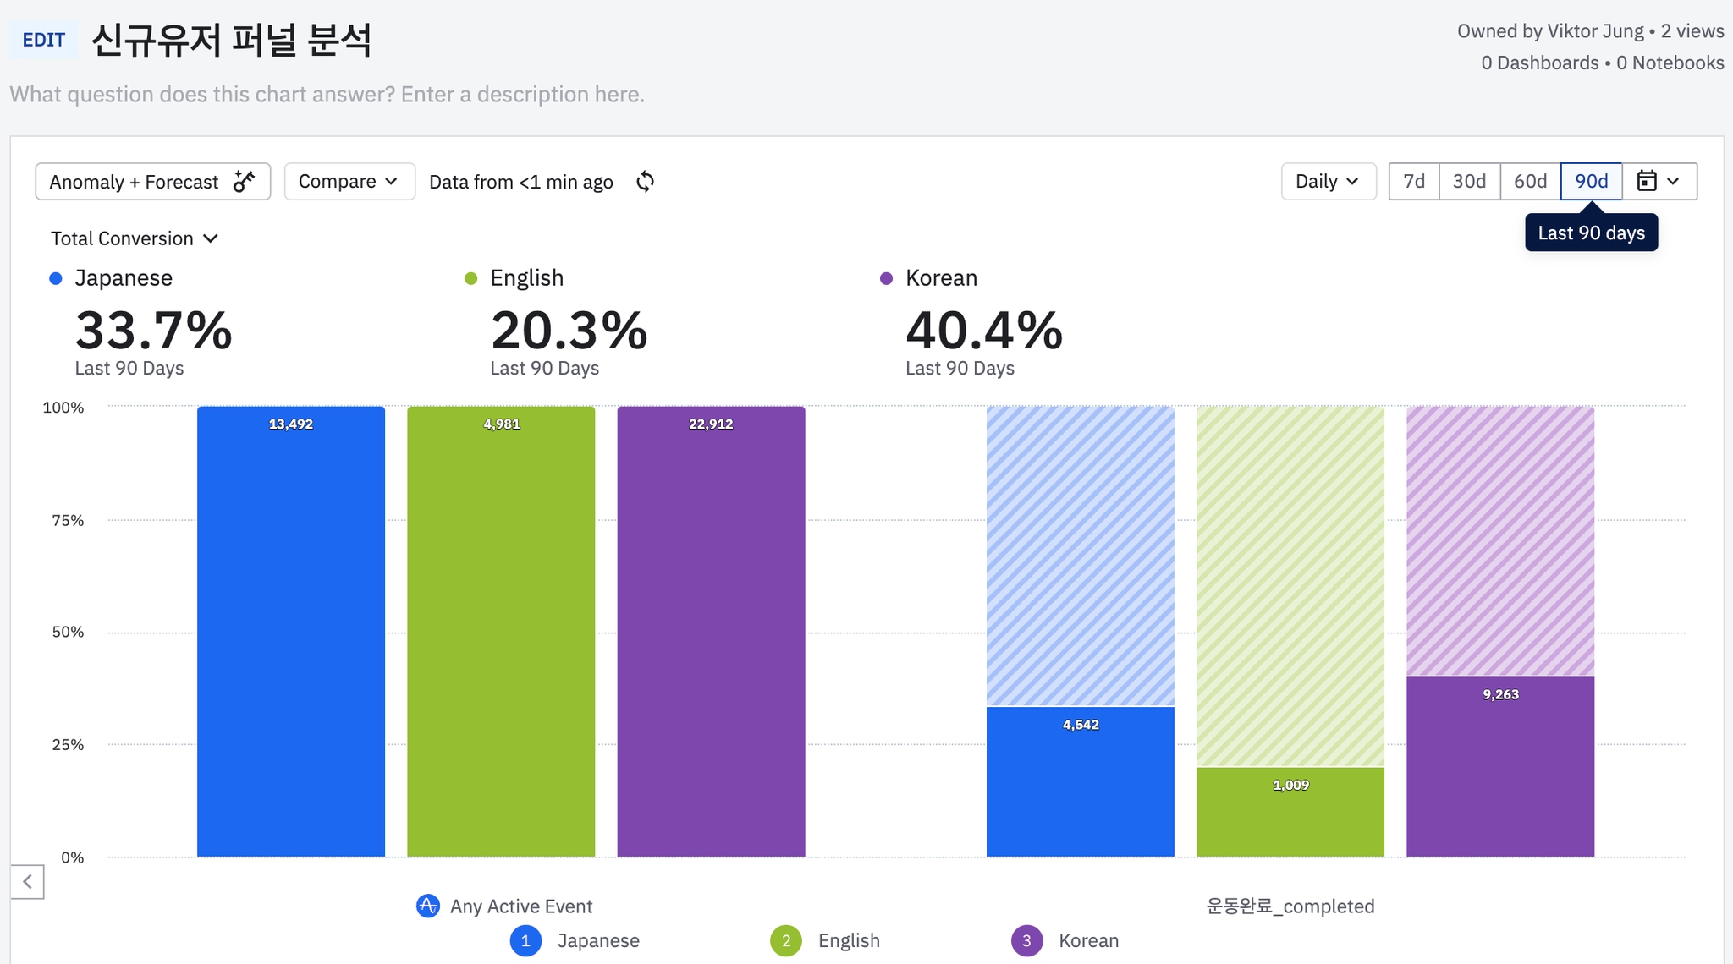
Task: Switch to the 30d time range
Action: [1469, 181]
